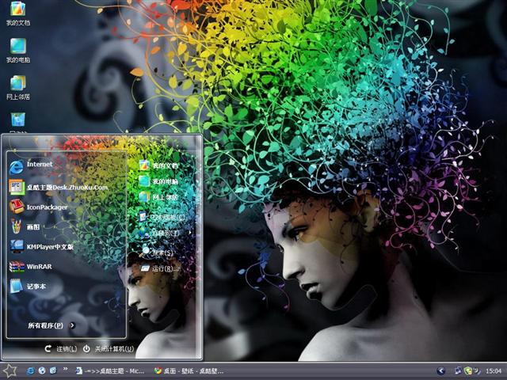Open Internet Explorer from the Start menu
507x380 pixels.
(31, 167)
